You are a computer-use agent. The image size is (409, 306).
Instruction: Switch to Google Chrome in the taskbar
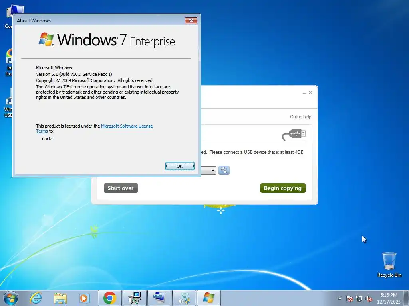[x=110, y=298]
